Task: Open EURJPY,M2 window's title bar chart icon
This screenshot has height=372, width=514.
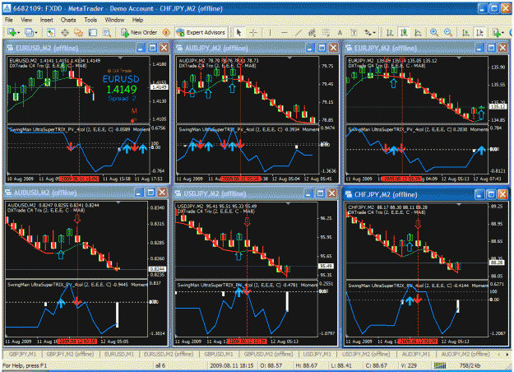Action: click(349, 48)
